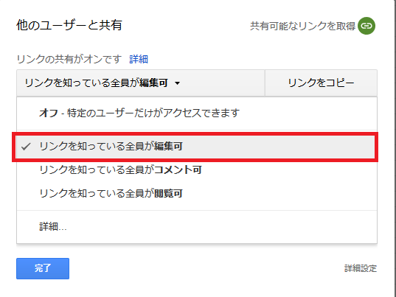Screen dimensions: 396x297
Task: Click the リンクの共有がオンです status text
Action: 69,59
